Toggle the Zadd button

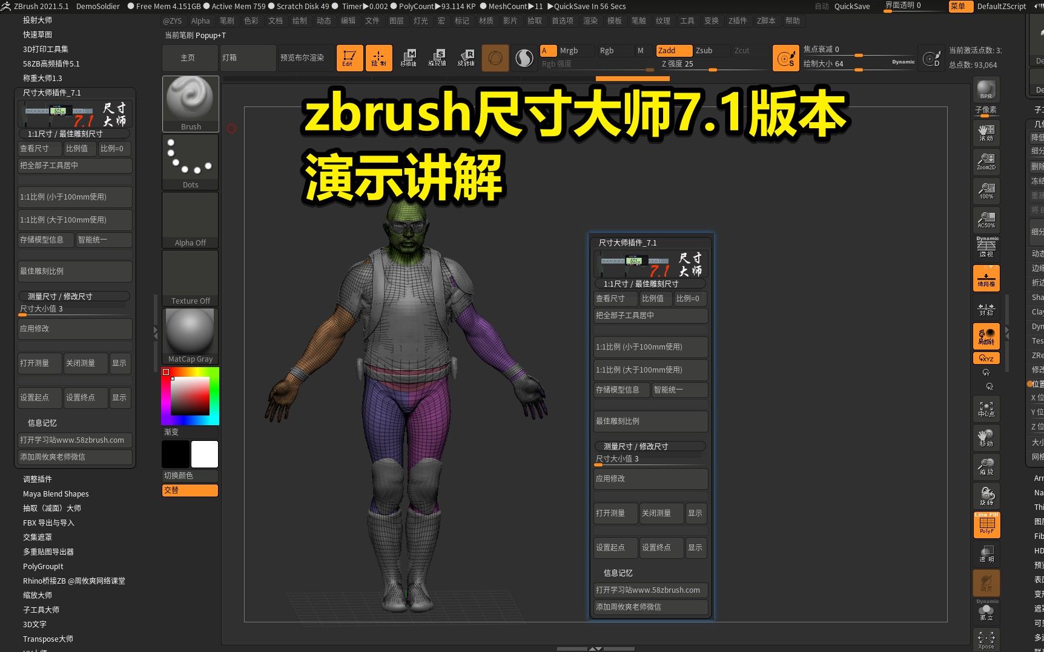674,51
